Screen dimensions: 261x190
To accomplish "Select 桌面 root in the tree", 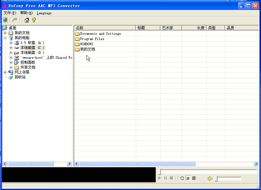I will coord(13,28).
